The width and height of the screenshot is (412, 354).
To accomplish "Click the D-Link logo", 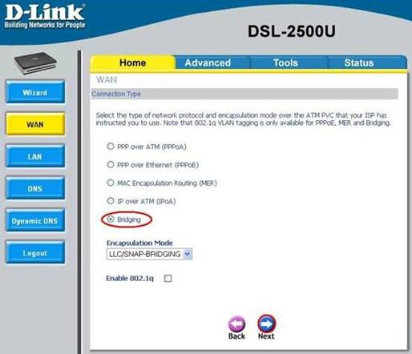I will pyautogui.click(x=45, y=16).
